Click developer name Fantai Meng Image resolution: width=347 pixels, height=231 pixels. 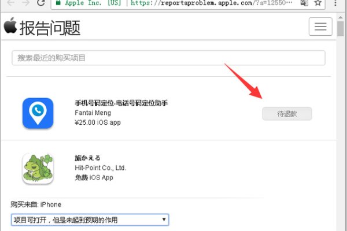click(93, 113)
